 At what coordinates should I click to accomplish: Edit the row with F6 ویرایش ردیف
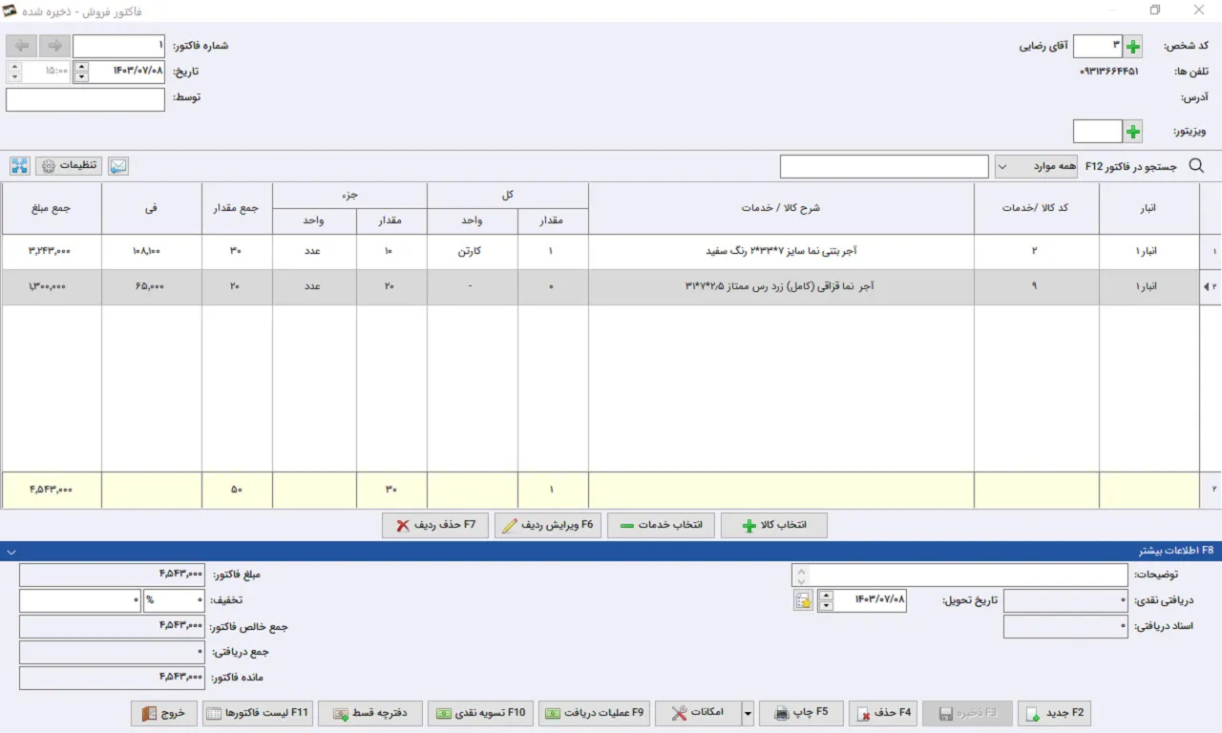pyautogui.click(x=548, y=526)
